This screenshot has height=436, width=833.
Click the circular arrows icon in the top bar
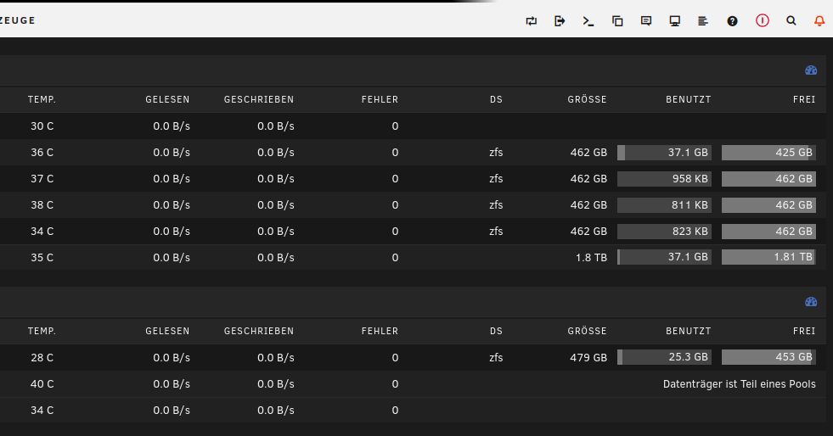point(532,21)
